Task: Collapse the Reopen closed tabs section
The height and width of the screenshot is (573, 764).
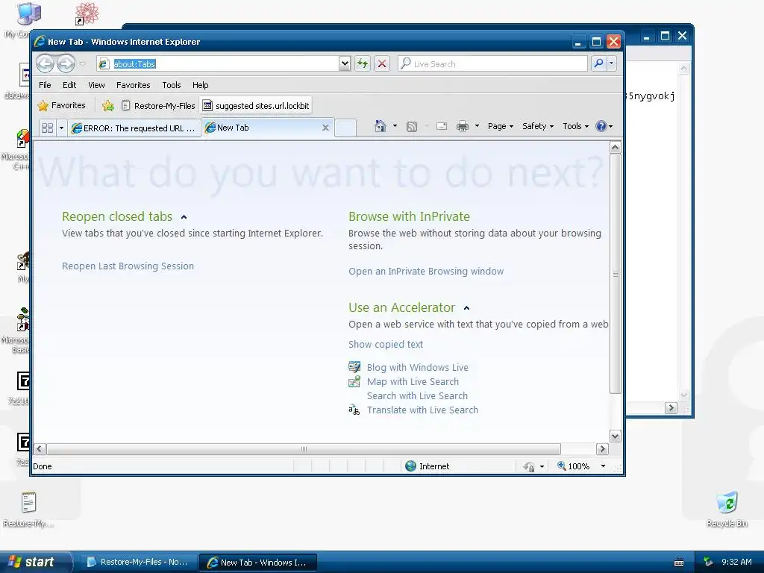Action: 184,217
